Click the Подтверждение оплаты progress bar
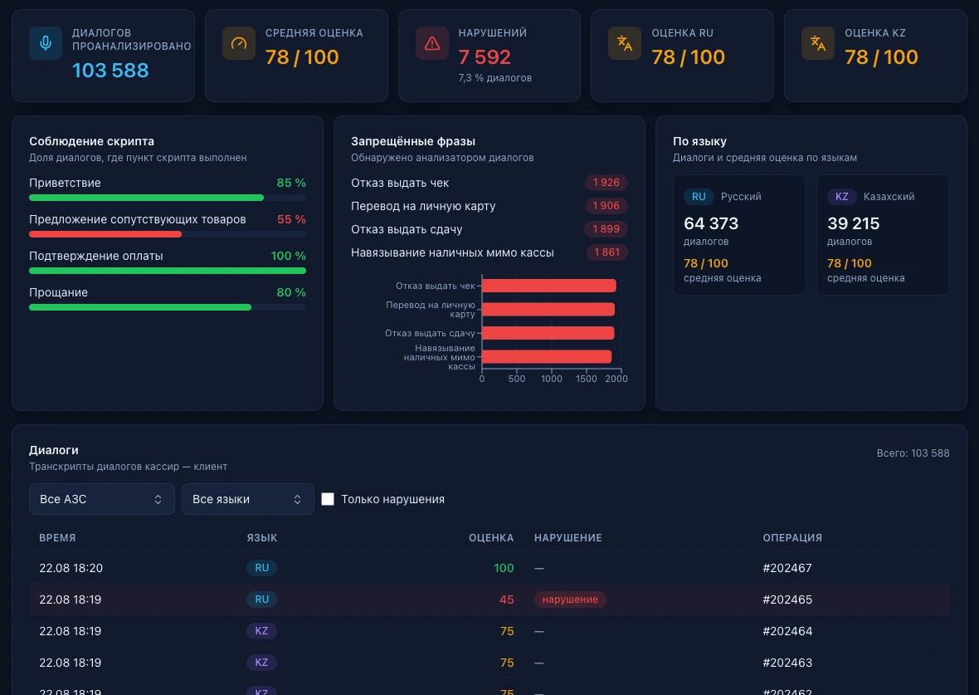This screenshot has height=695, width=979. point(168,271)
